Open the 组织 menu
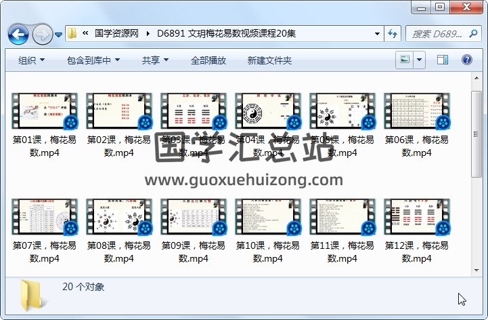Screen dimensions: 488x320 click(x=31, y=60)
